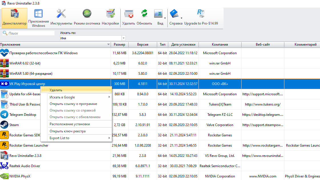Open the Искать по Имя combo box
Viewport: 320px width, 180px height.
click(93, 38)
